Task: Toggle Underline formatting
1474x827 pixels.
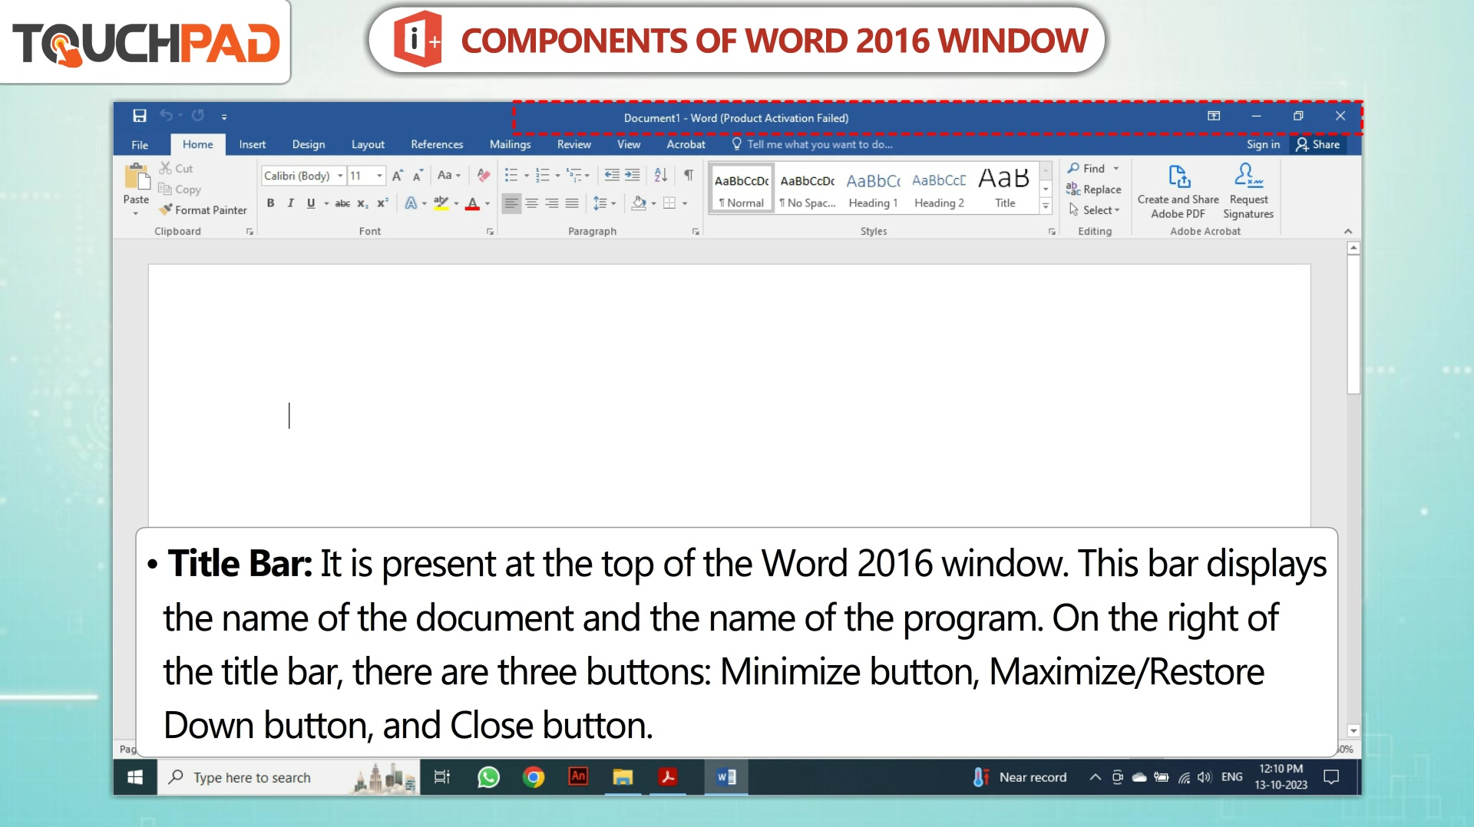Action: click(311, 203)
